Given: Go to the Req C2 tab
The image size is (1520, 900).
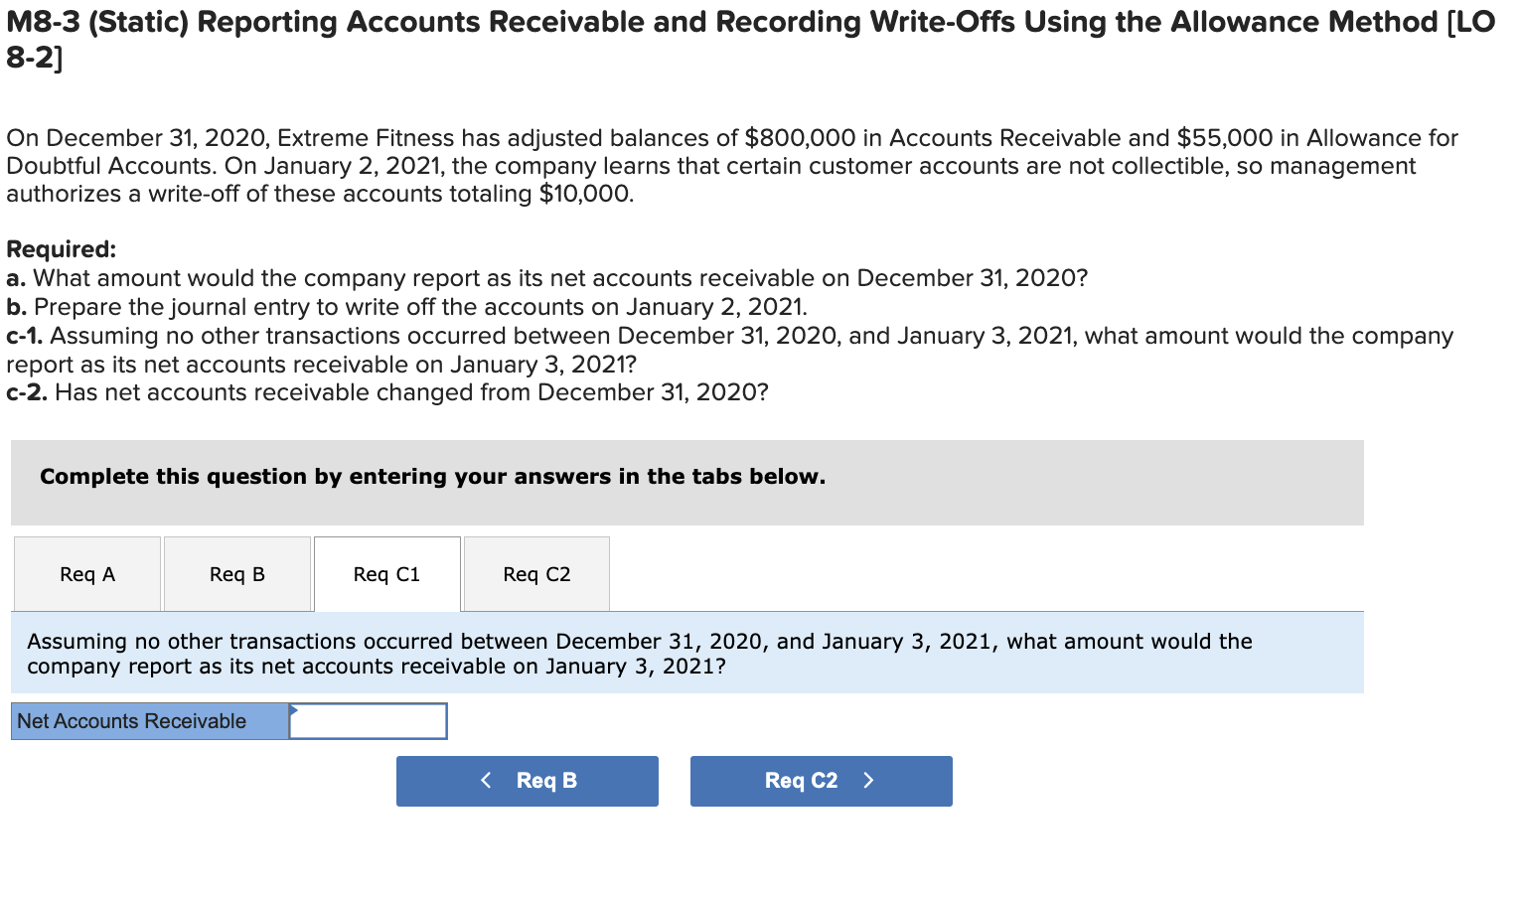Looking at the screenshot, I should (x=536, y=574).
